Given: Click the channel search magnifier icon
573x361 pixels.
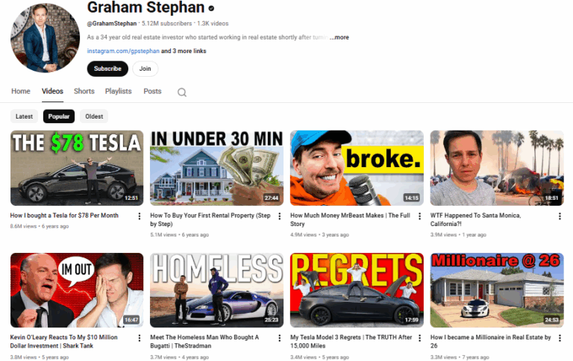Looking at the screenshot, I should [181, 92].
